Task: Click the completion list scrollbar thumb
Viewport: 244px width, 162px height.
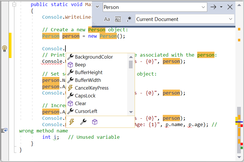Action: [x=131, y=64]
